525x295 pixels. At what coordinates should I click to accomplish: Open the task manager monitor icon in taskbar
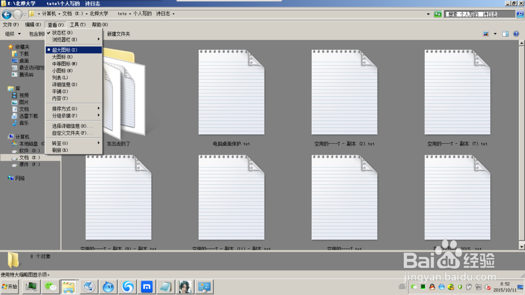(x=31, y=287)
